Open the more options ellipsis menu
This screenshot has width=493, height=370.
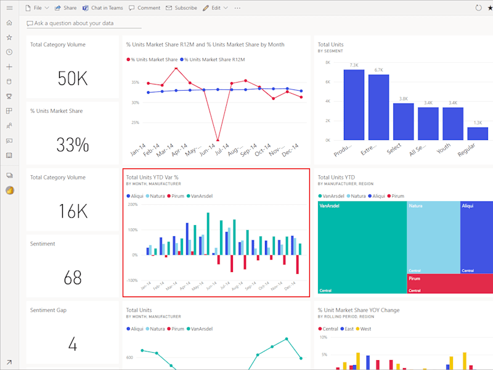(237, 8)
